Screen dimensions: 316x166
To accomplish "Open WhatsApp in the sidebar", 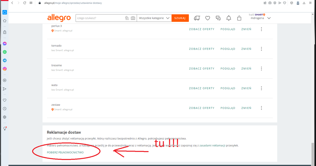I will click(x=5, y=52).
